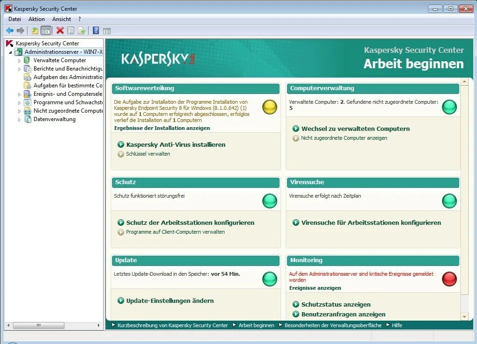
Task: Click the Back arrow toolbar icon
Action: [x=10, y=30]
